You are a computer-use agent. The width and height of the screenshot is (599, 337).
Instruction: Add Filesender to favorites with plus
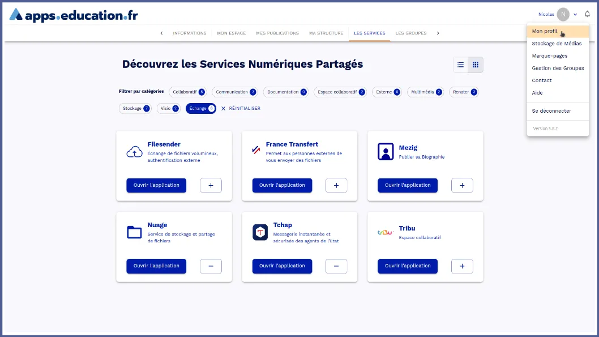[211, 185]
